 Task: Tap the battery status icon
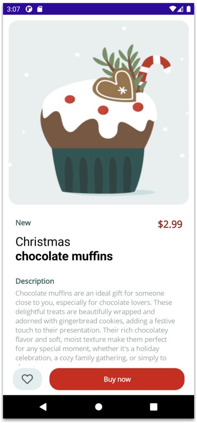(189, 9)
